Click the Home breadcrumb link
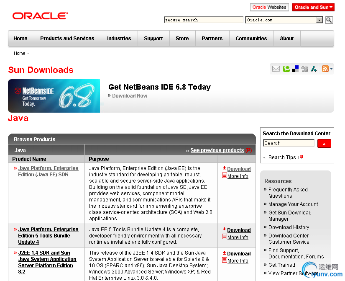 click(x=20, y=53)
